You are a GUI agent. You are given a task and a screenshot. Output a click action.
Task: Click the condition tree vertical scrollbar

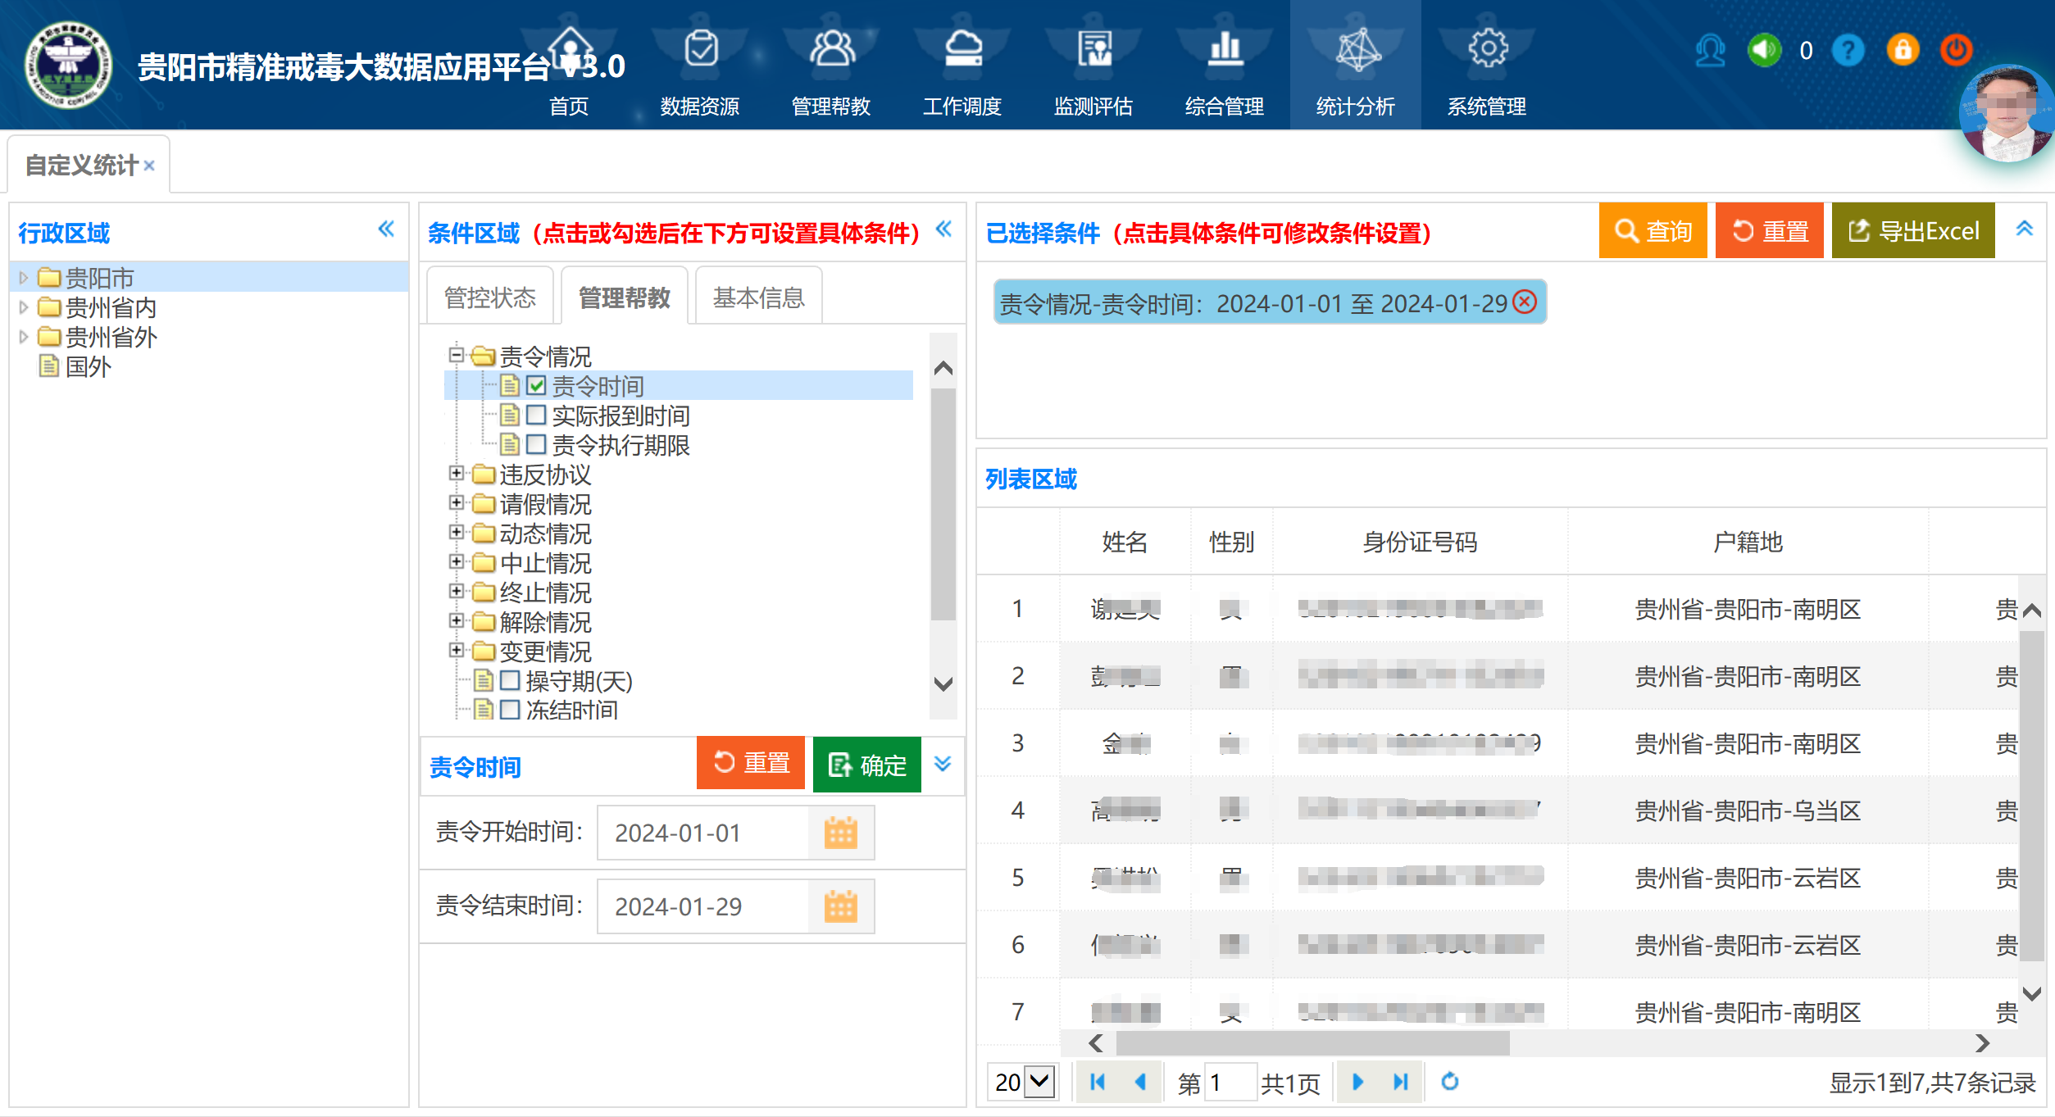943,504
